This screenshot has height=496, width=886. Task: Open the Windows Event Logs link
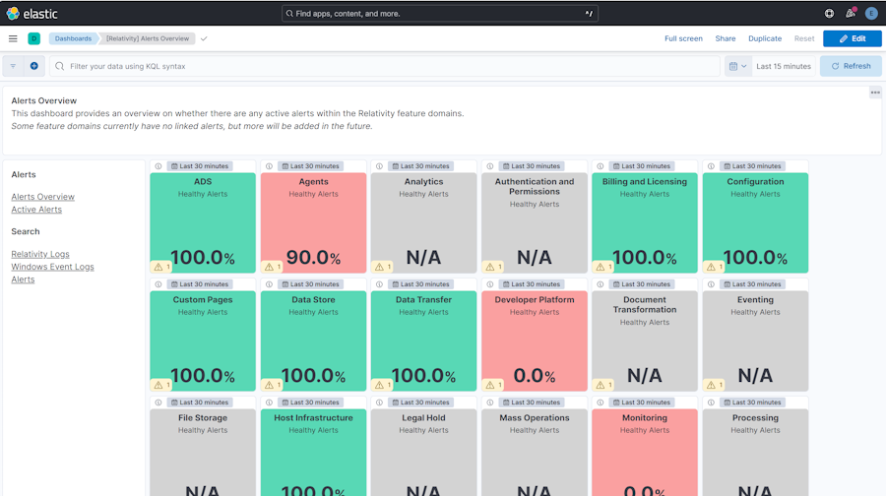pyautogui.click(x=52, y=267)
